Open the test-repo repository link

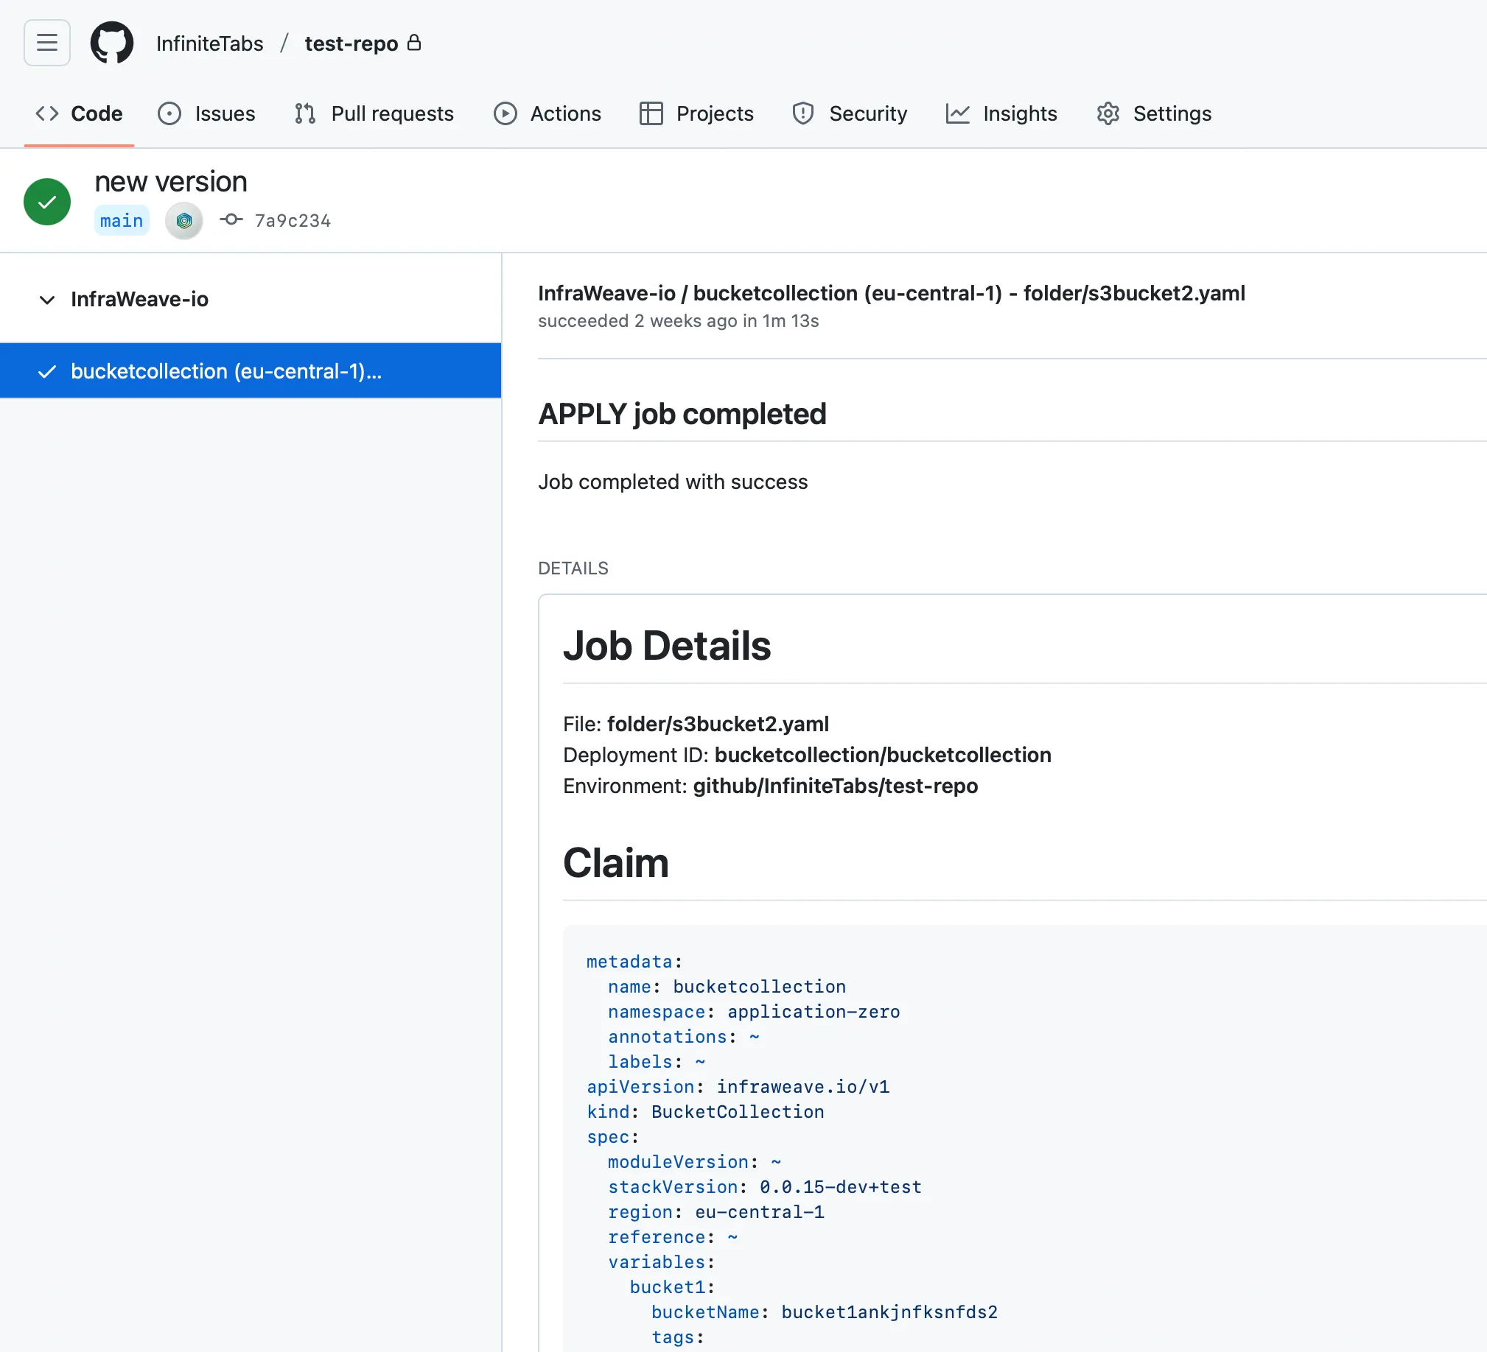[x=351, y=43]
